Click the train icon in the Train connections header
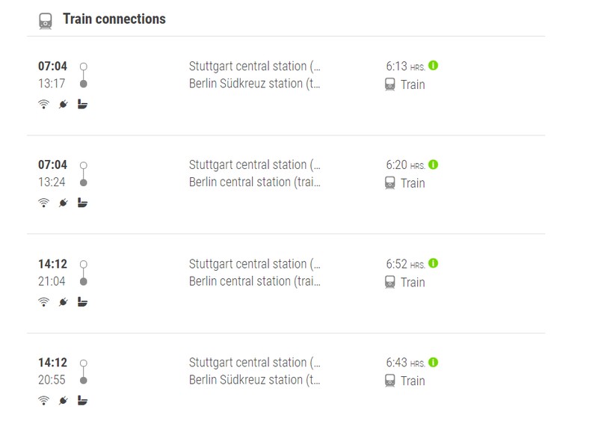Viewport: 613px width, 439px height. (x=46, y=21)
